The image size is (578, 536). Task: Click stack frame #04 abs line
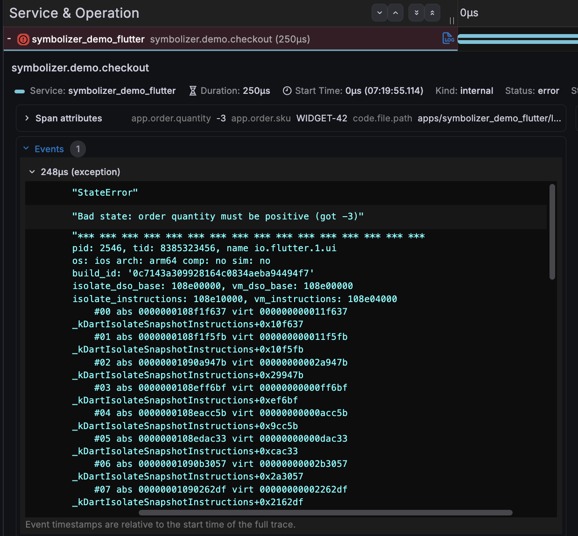coord(220,413)
